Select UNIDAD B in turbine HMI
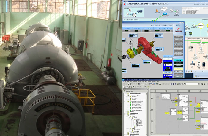The width and height of the screenshot is (208, 136). click(x=178, y=63)
